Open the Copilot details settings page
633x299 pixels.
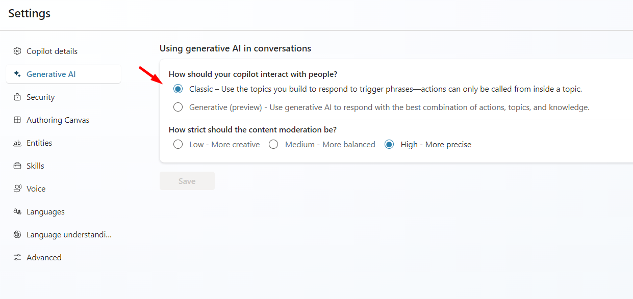tap(52, 51)
